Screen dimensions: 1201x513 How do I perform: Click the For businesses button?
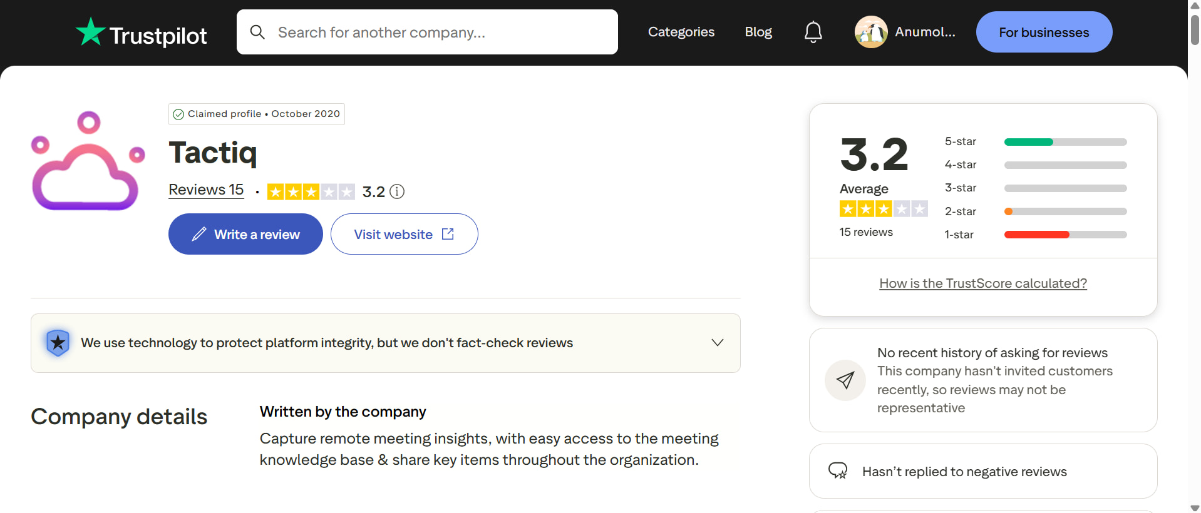pyautogui.click(x=1044, y=32)
